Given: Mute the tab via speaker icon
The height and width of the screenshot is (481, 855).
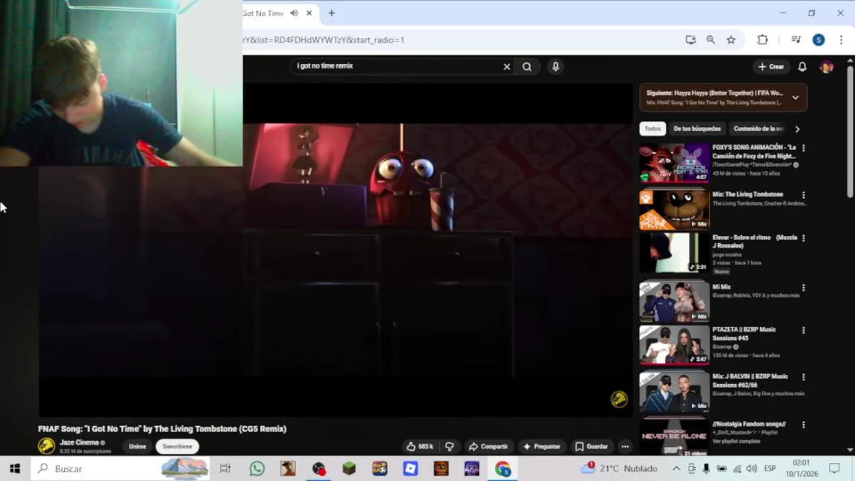Looking at the screenshot, I should [x=294, y=13].
